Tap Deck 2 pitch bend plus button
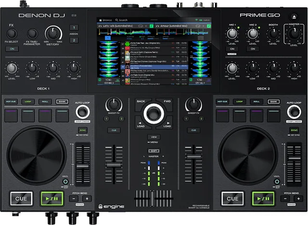The image size is (308, 225). (x=298, y=199)
